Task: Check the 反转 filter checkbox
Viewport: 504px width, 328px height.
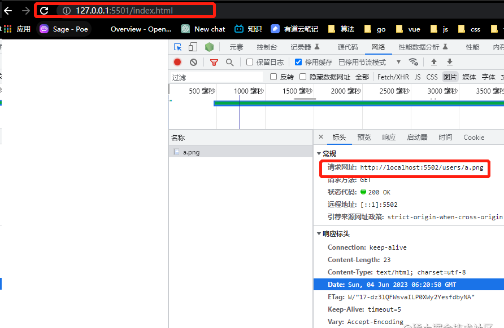Action: 273,77
